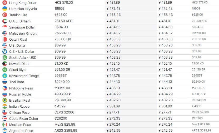Click the Argentine Peso label
This screenshot has height=133, width=219.
[x=21, y=131]
